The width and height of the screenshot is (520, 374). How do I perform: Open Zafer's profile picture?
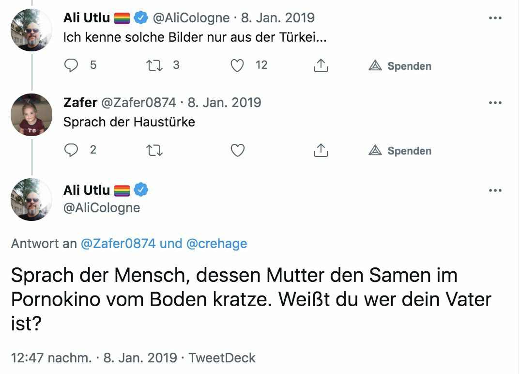coord(31,115)
